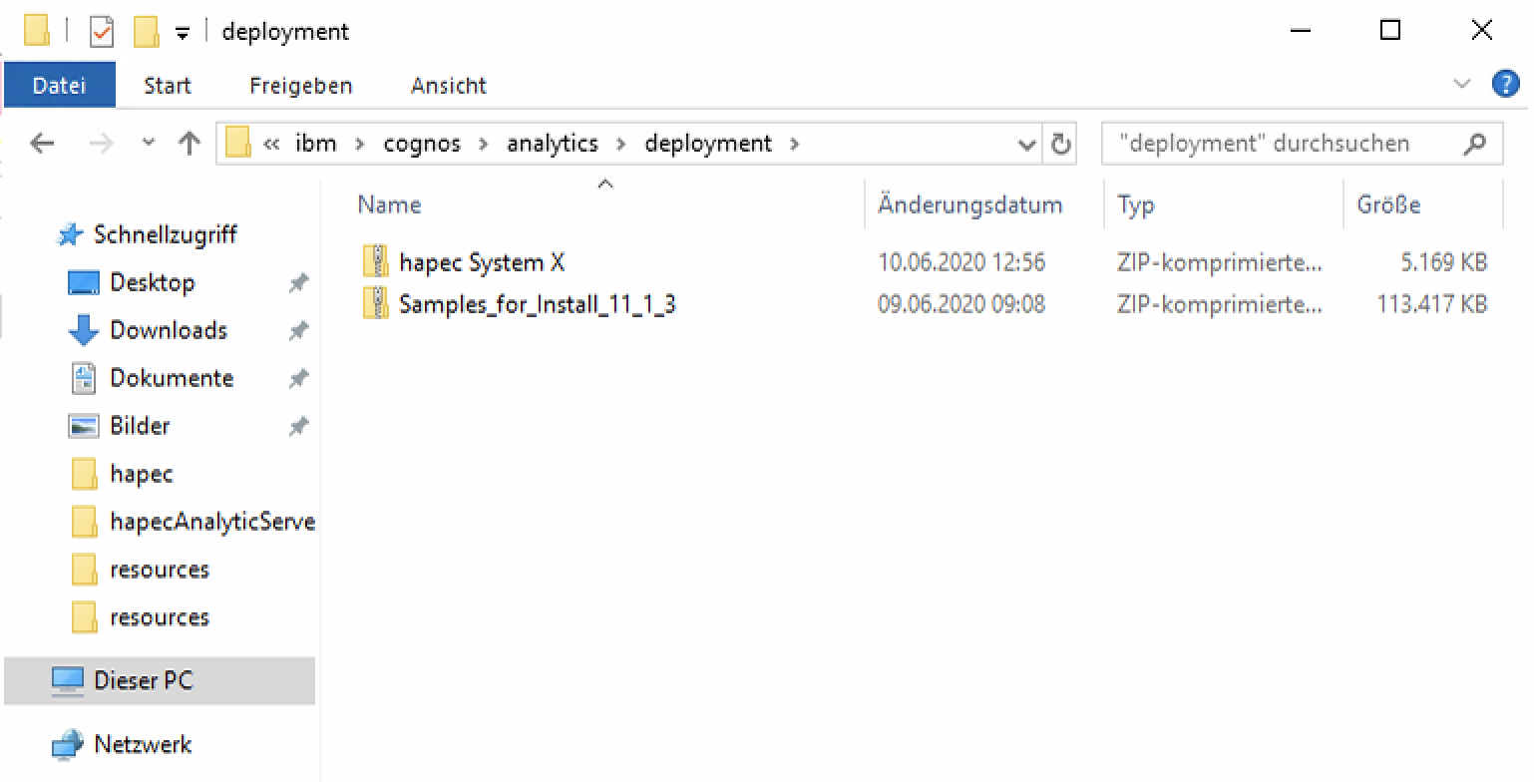Select Dieser PC in navigation pane
This screenshot has width=1534, height=782.
click(x=143, y=680)
